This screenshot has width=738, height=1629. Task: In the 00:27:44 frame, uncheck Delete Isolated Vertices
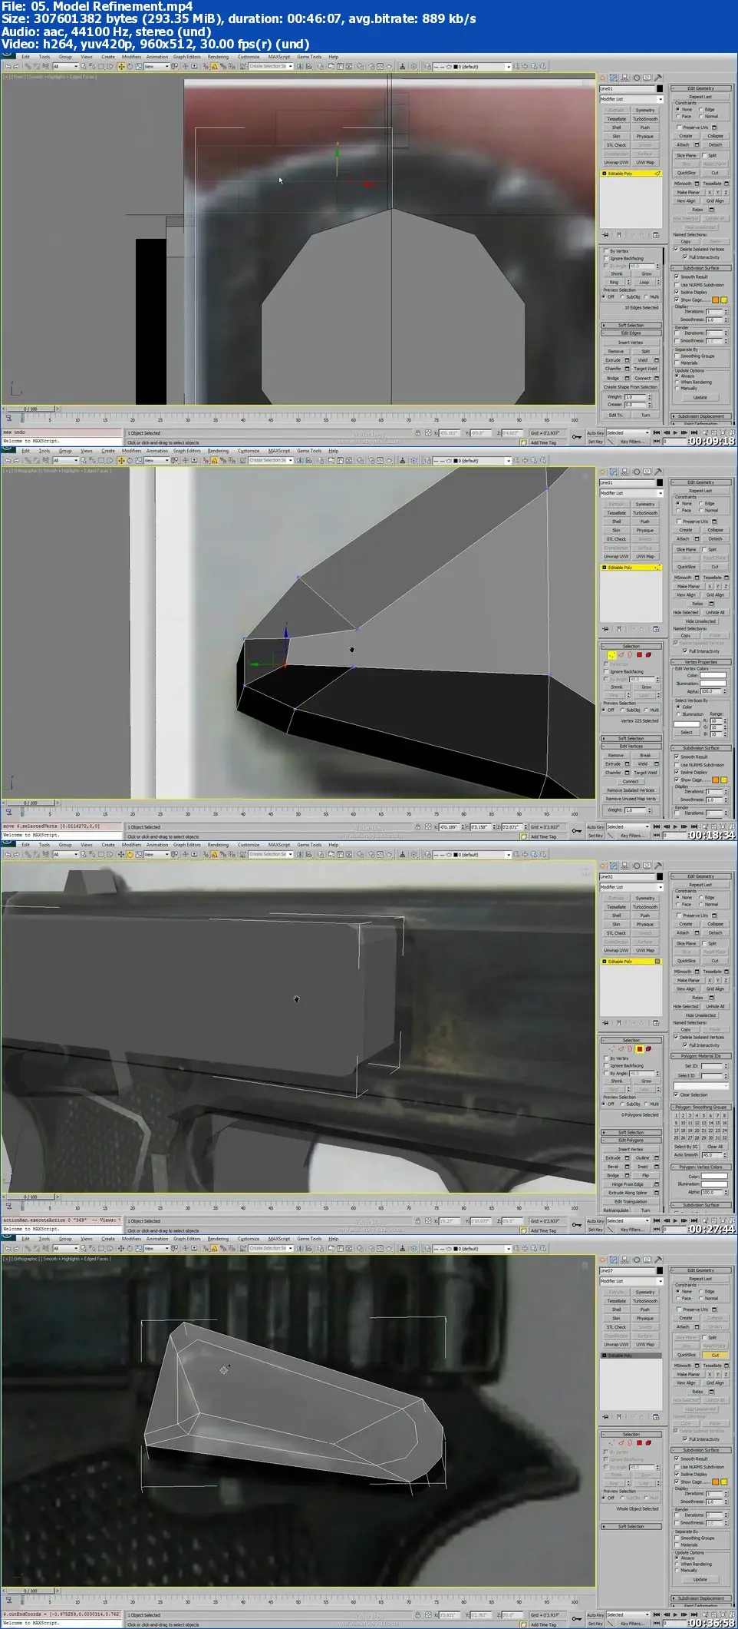click(x=677, y=1038)
